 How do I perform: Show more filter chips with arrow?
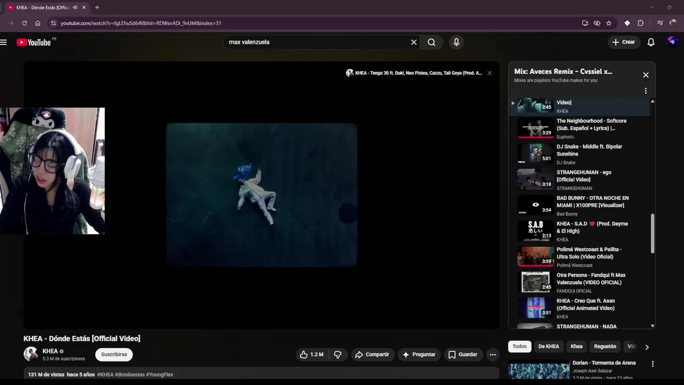pos(647,347)
